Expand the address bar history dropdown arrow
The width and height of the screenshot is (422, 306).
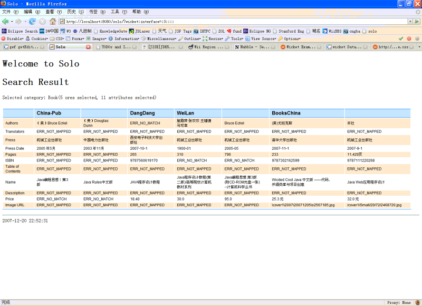pos(410,21)
